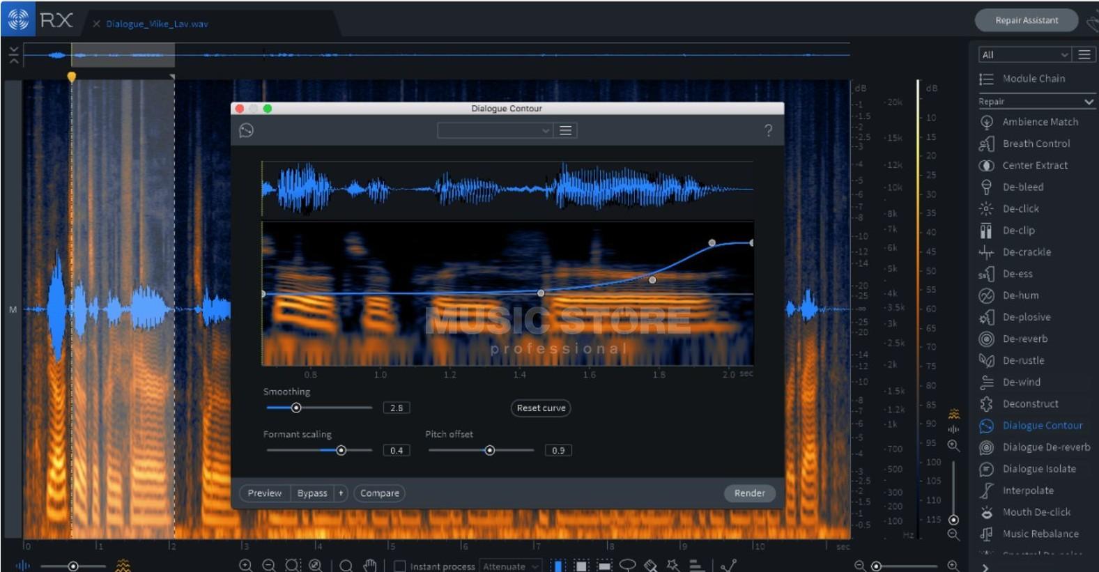Select the Grab hand tool
1099x572 pixels.
tap(370, 565)
